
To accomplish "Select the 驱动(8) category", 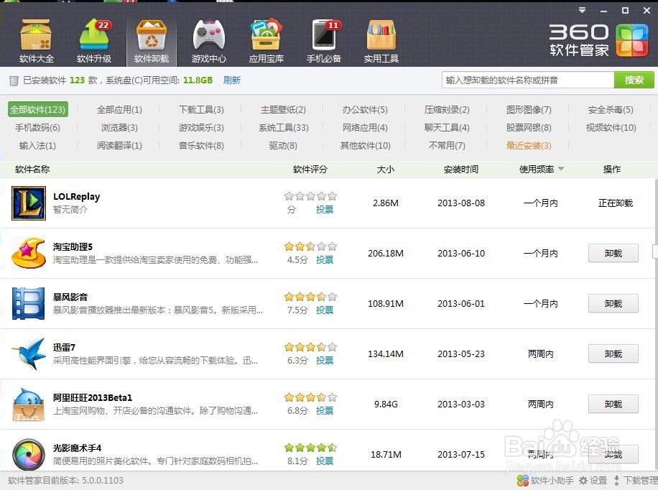I will click(x=283, y=146).
